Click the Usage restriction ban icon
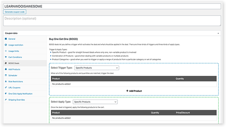 6,45
